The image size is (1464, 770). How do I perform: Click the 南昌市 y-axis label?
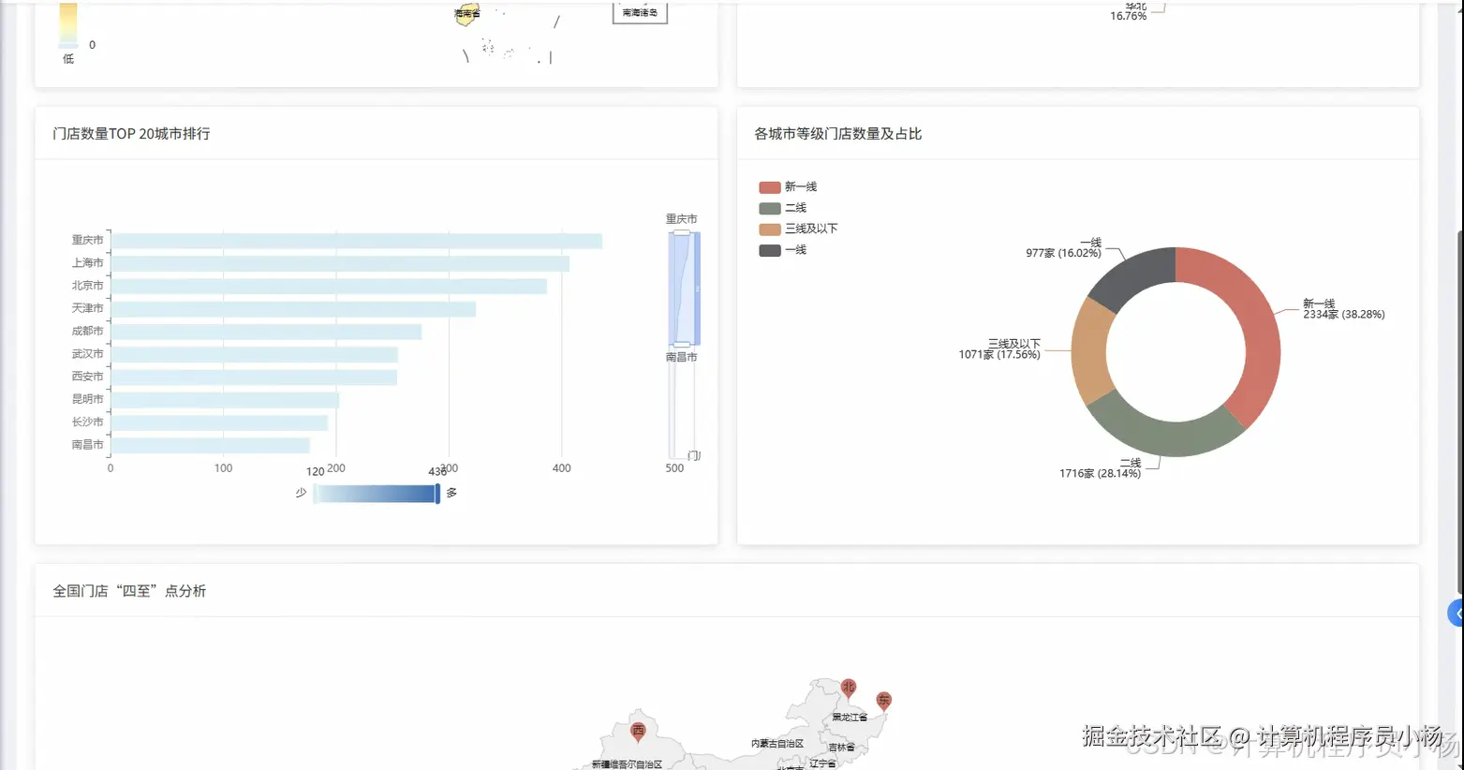[88, 445]
